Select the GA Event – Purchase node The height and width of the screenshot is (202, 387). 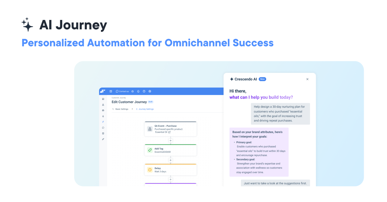(171, 129)
